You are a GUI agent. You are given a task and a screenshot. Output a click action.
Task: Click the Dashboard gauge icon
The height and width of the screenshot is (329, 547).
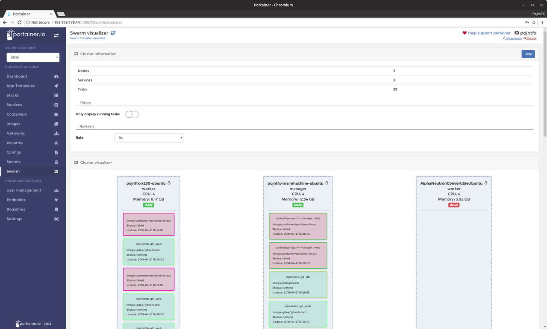pos(56,76)
